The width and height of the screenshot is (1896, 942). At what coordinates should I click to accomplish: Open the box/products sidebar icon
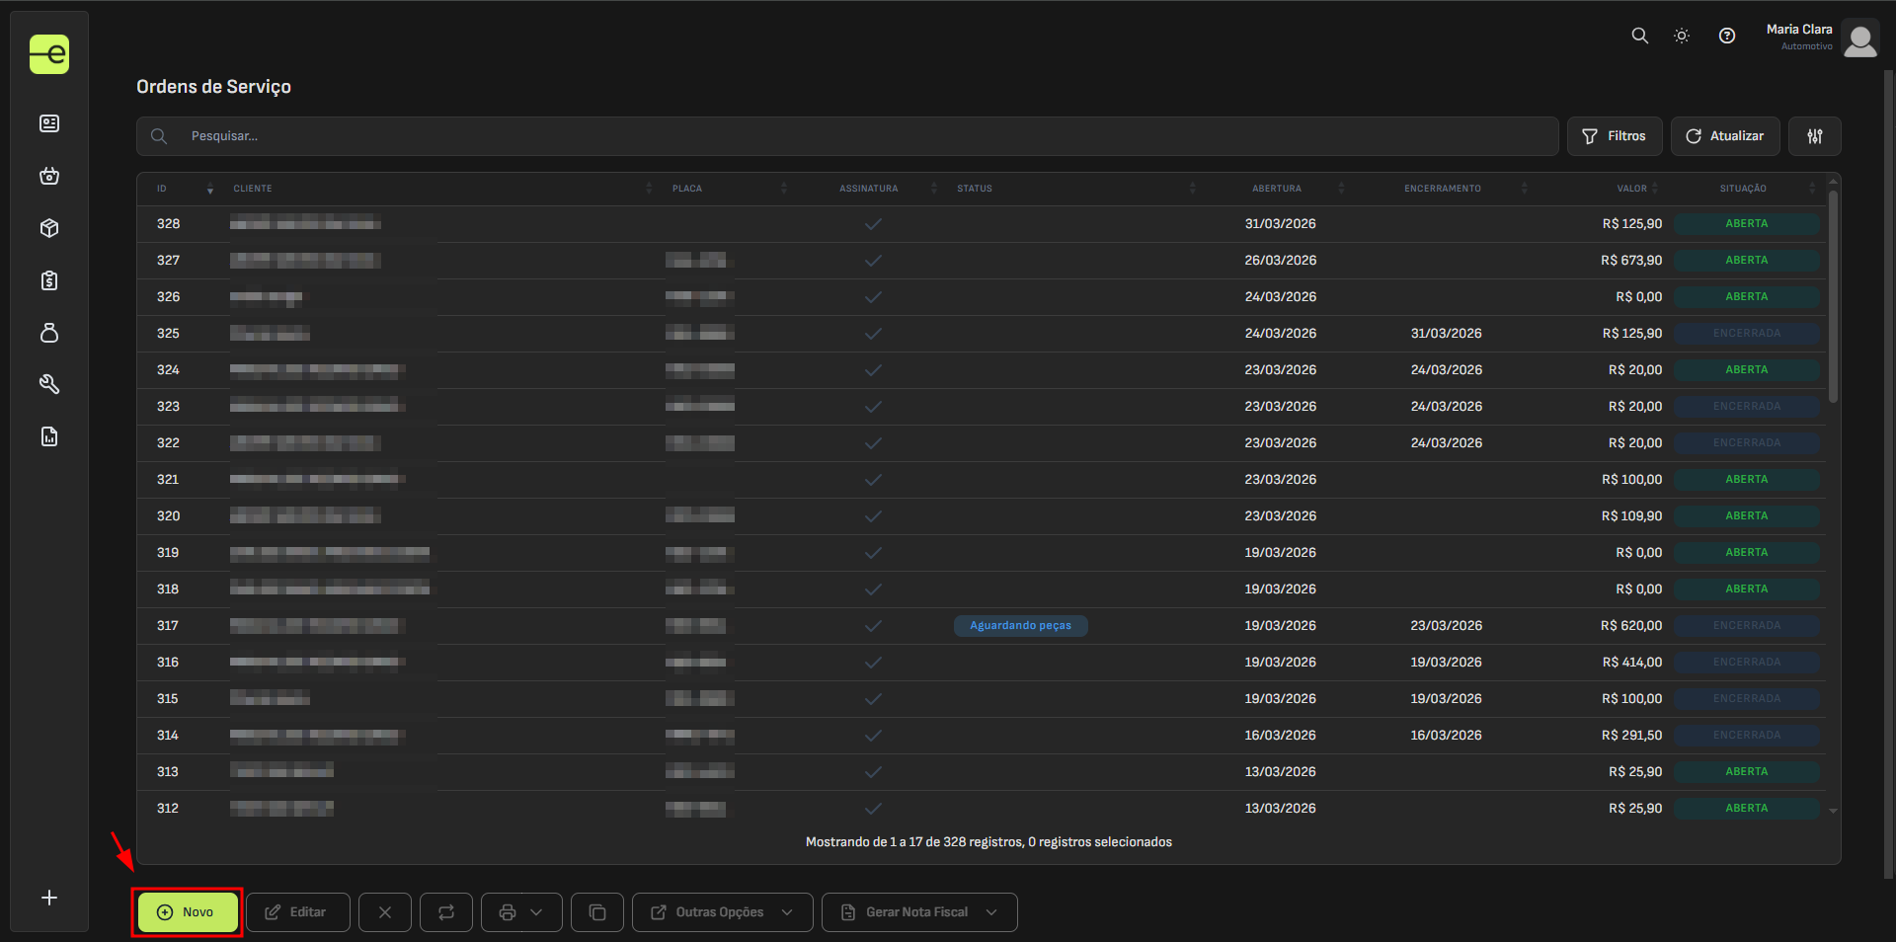click(49, 228)
